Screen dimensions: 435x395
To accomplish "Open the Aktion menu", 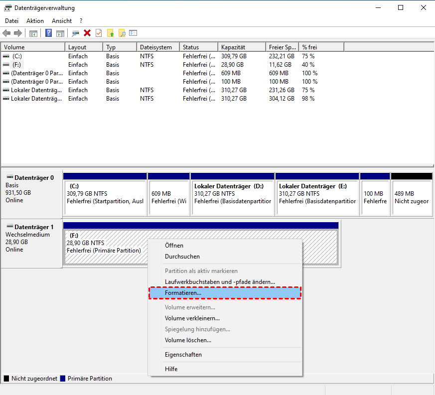I will pos(35,21).
